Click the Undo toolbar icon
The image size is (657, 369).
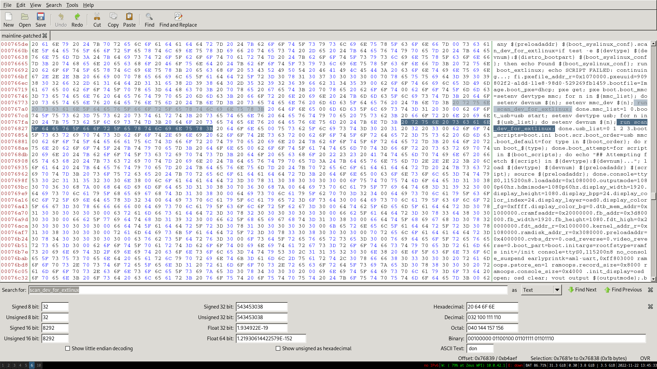[61, 20]
